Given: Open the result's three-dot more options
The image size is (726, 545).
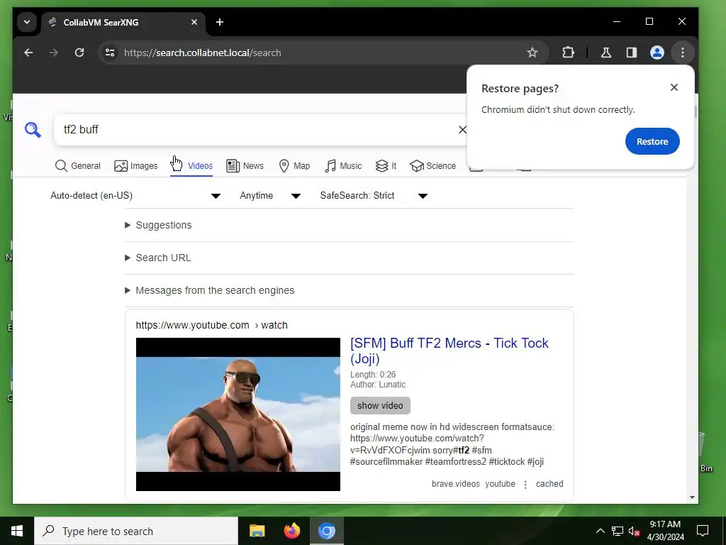Looking at the screenshot, I should point(525,484).
